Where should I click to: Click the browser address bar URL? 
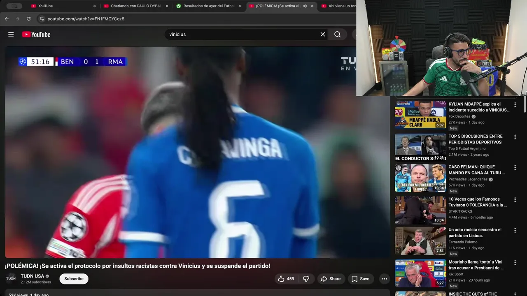click(x=86, y=19)
